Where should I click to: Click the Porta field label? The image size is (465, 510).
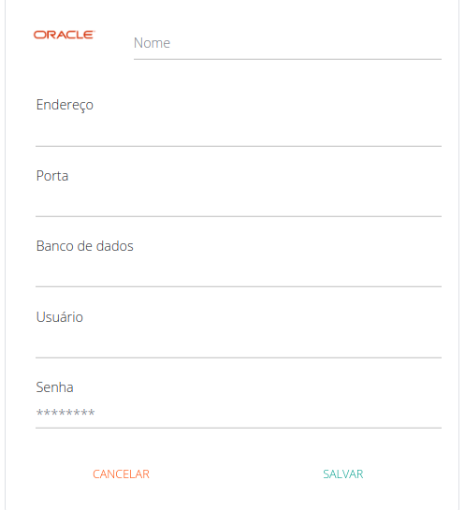tap(52, 176)
